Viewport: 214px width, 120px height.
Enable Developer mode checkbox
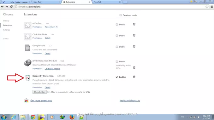point(121,15)
